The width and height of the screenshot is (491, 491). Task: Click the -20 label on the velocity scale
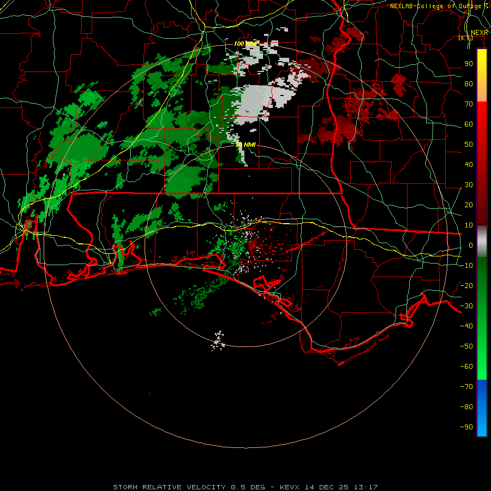tap(466, 286)
